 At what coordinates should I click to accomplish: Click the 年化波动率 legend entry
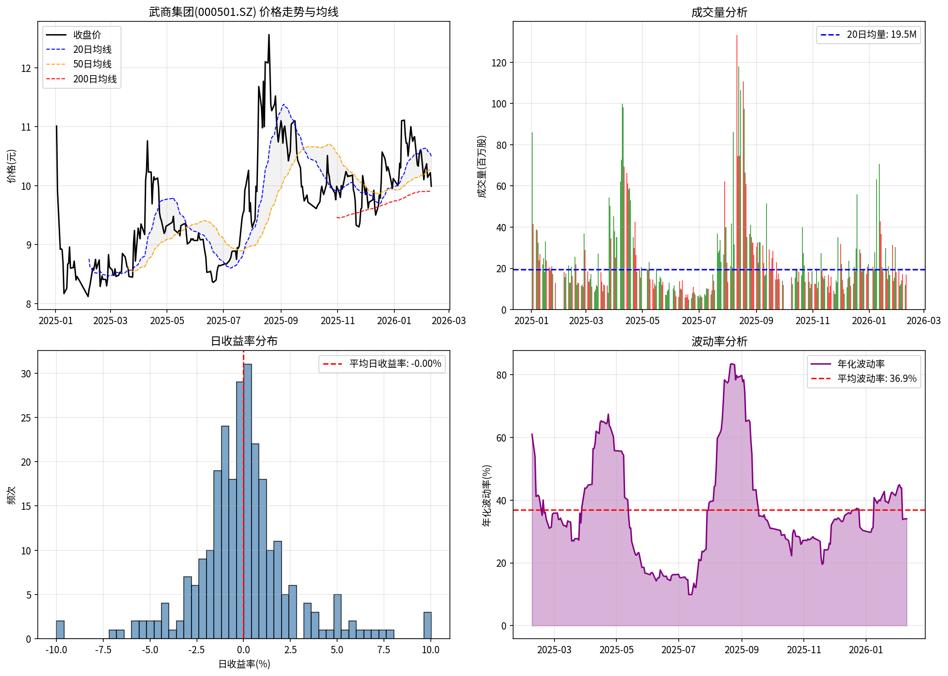861,364
